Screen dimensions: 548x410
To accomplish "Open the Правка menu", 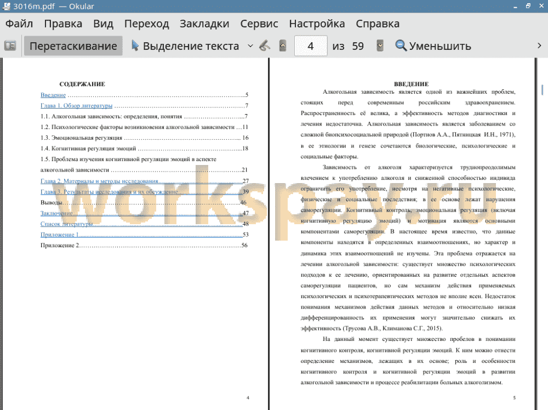I will click(x=63, y=24).
